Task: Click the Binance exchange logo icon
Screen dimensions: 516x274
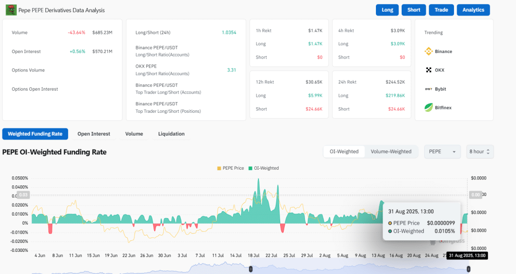Action: [x=429, y=51]
